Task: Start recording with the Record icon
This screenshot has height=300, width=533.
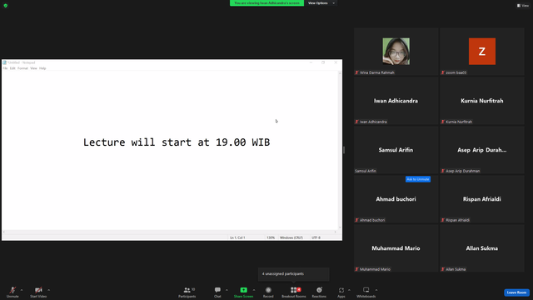Action: 268,290
